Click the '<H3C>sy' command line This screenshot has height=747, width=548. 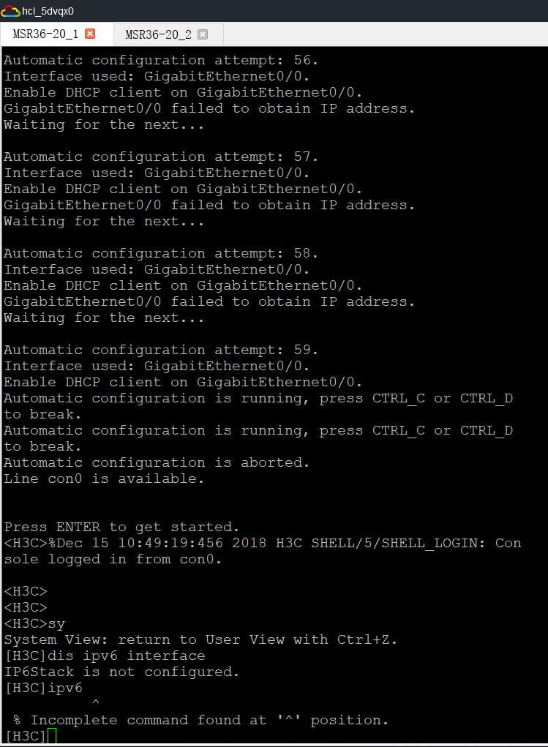coord(34,623)
